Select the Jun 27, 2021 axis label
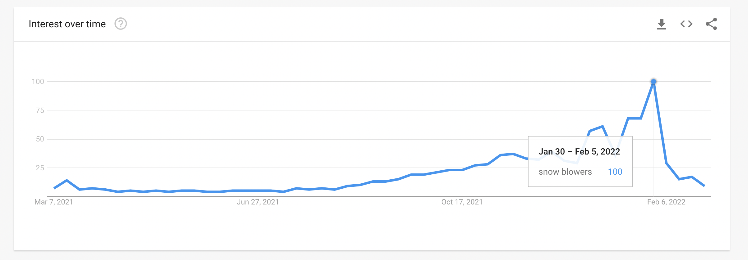The height and width of the screenshot is (260, 748). 258,202
